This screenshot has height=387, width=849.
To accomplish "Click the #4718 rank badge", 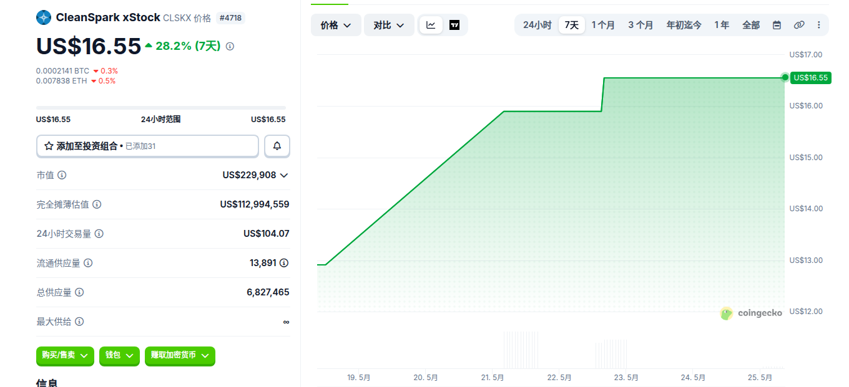I will coord(231,18).
